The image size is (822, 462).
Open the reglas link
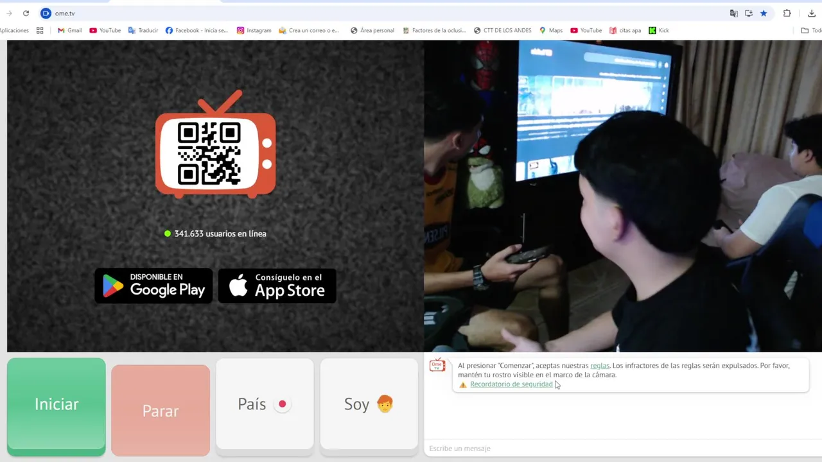600,366
